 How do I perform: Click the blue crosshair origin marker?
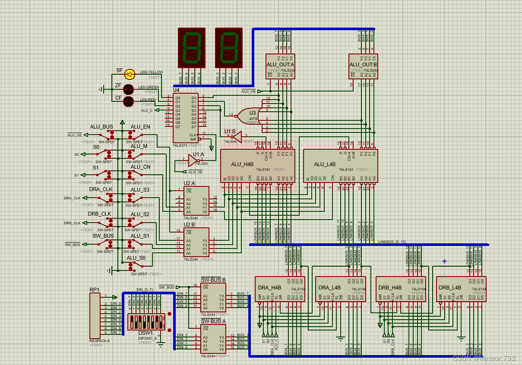coord(444,261)
